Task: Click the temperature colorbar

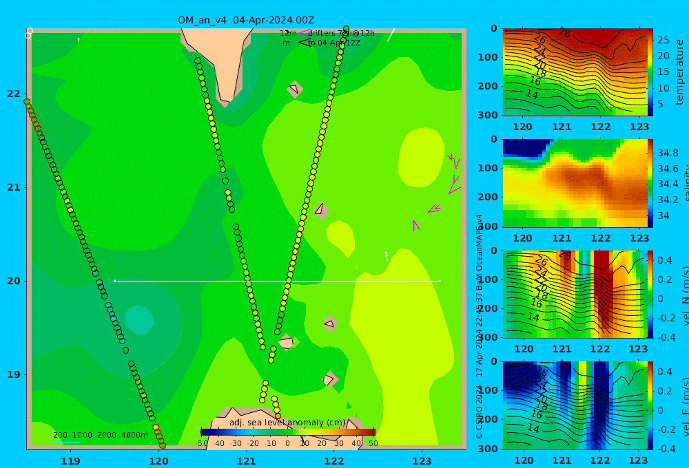Action: click(x=650, y=72)
